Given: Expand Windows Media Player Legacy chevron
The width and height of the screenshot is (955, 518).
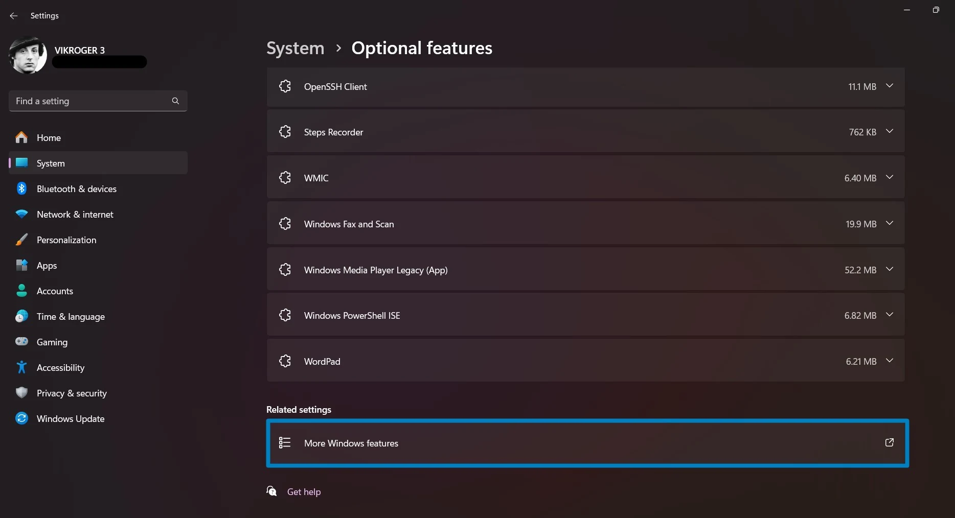Looking at the screenshot, I should click(890, 269).
